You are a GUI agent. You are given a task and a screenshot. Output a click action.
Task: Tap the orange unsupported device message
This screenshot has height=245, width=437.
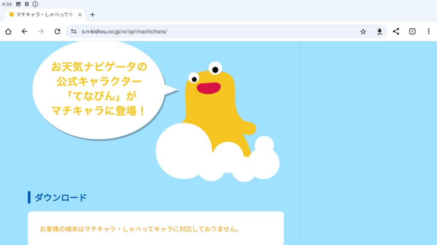(140, 229)
